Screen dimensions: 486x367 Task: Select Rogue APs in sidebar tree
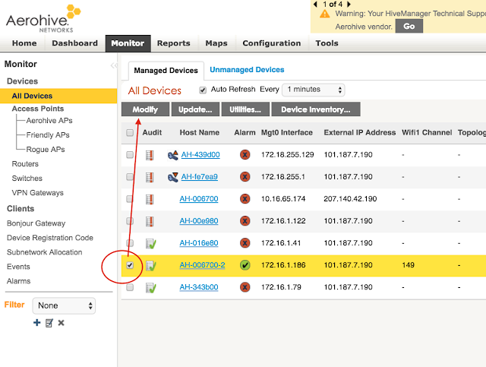46,150
